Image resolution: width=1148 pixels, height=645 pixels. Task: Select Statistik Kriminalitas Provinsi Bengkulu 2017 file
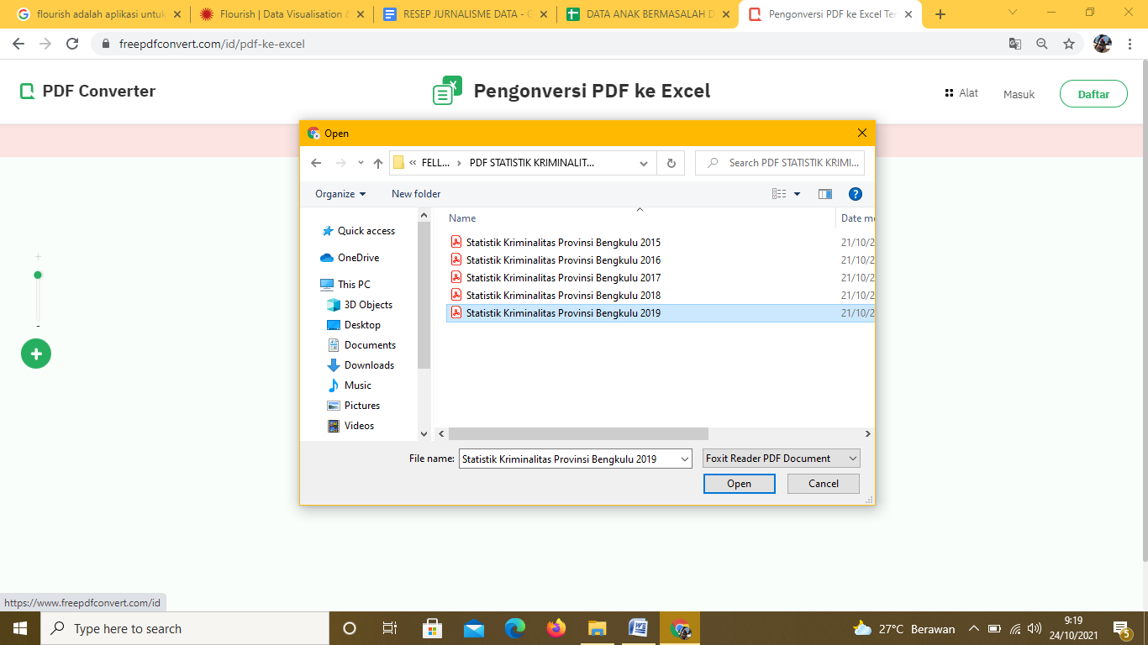[x=563, y=278]
